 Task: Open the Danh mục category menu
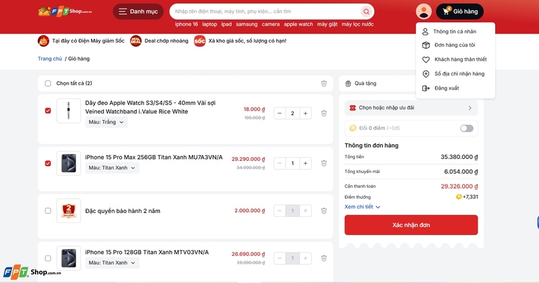tap(138, 11)
